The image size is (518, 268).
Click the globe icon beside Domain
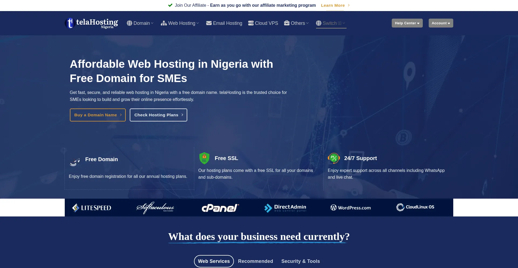(x=129, y=23)
